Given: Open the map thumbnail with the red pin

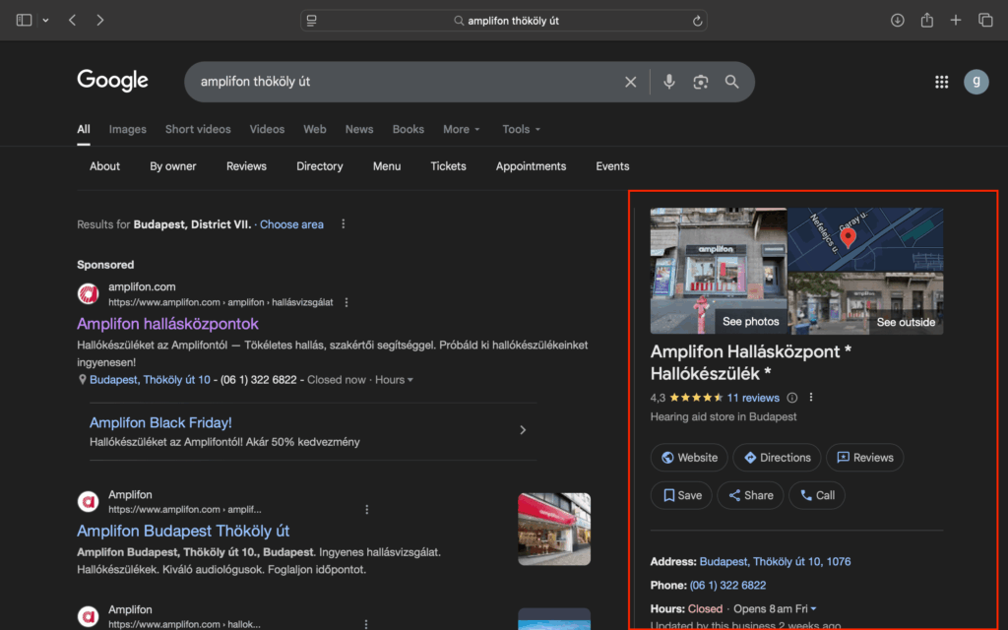Looking at the screenshot, I should coord(865,239).
